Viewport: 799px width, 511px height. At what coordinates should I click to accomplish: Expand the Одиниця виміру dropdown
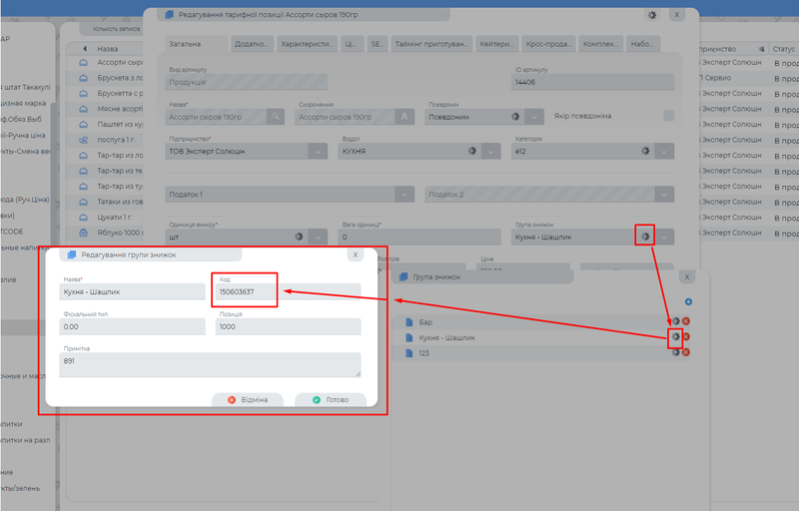(317, 237)
